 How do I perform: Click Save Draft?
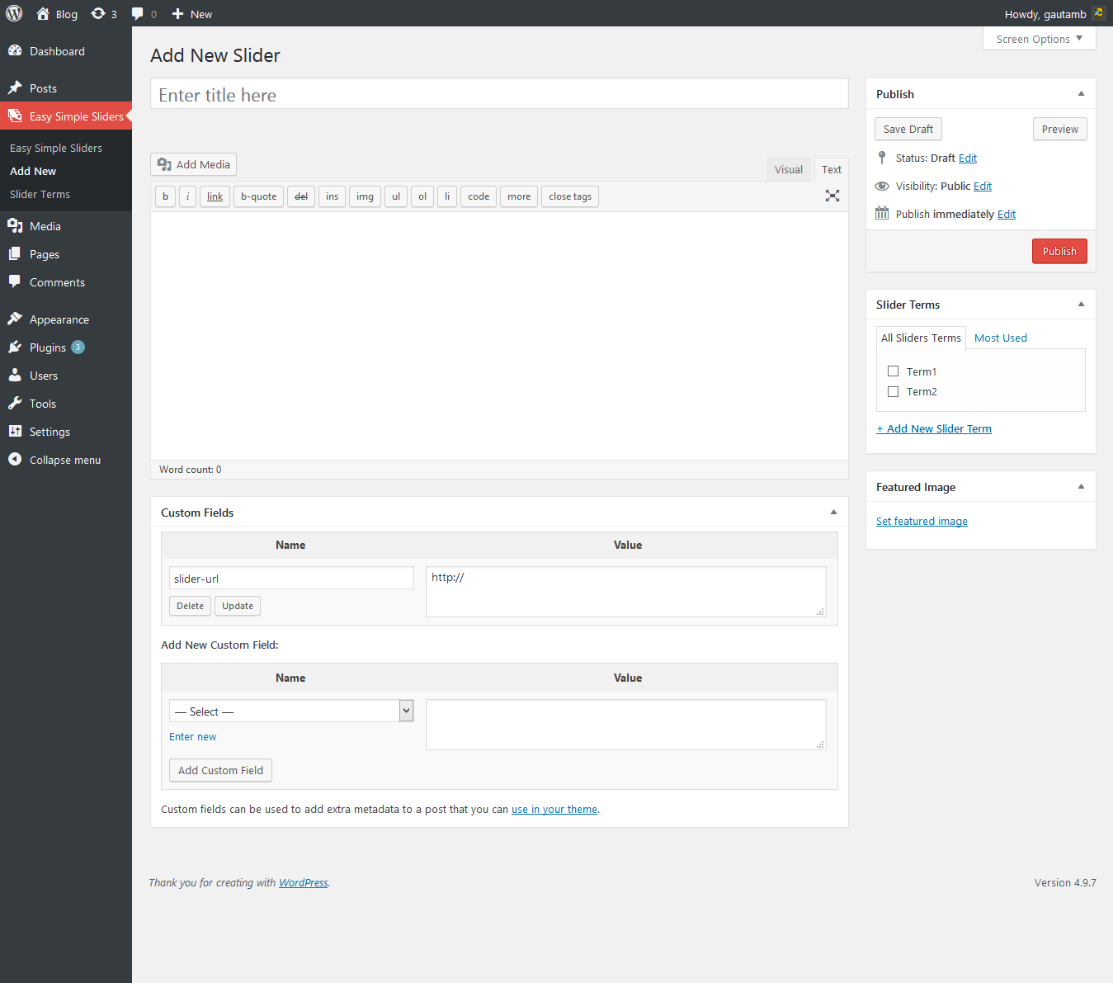[908, 129]
